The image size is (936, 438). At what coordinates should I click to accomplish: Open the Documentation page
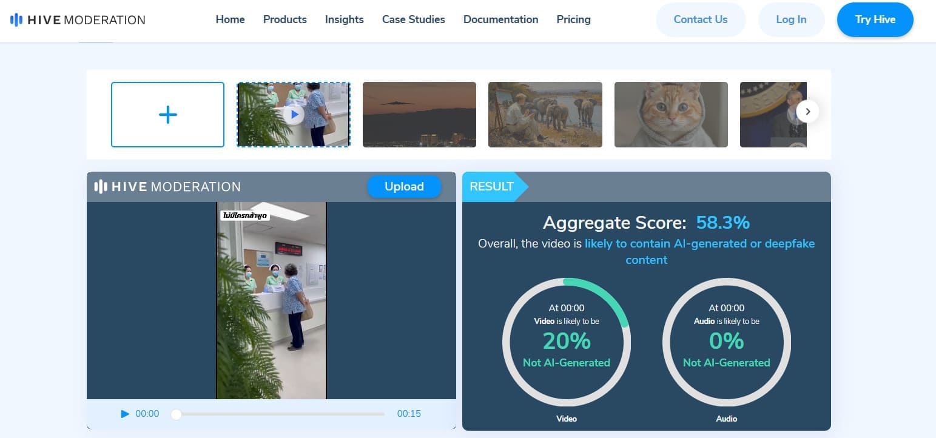[500, 19]
